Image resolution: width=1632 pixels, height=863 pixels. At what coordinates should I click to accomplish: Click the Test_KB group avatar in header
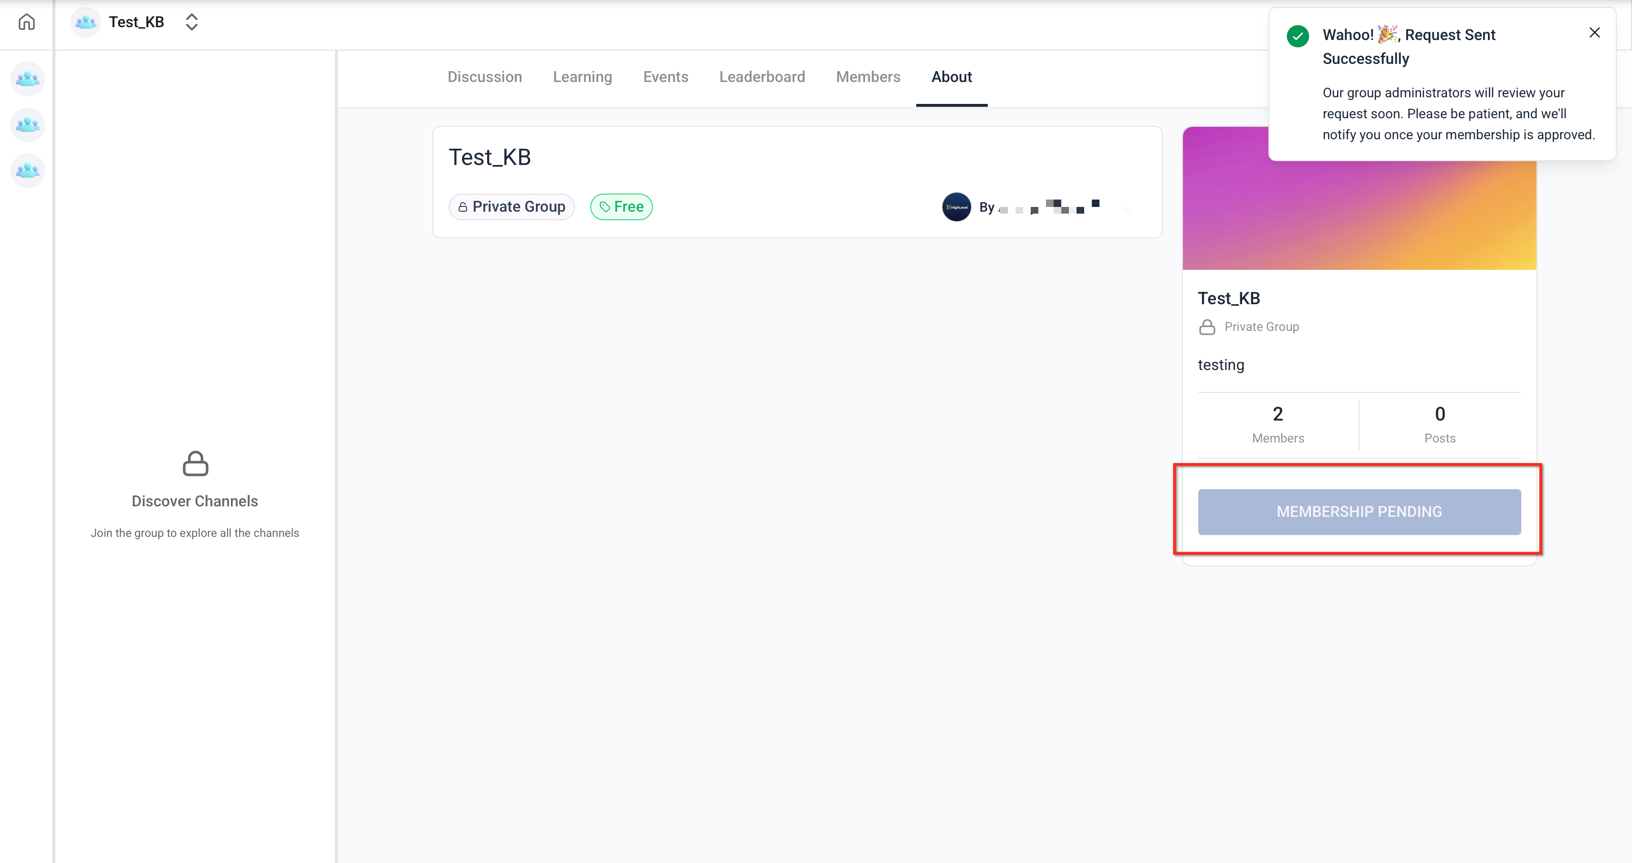pyautogui.click(x=85, y=22)
